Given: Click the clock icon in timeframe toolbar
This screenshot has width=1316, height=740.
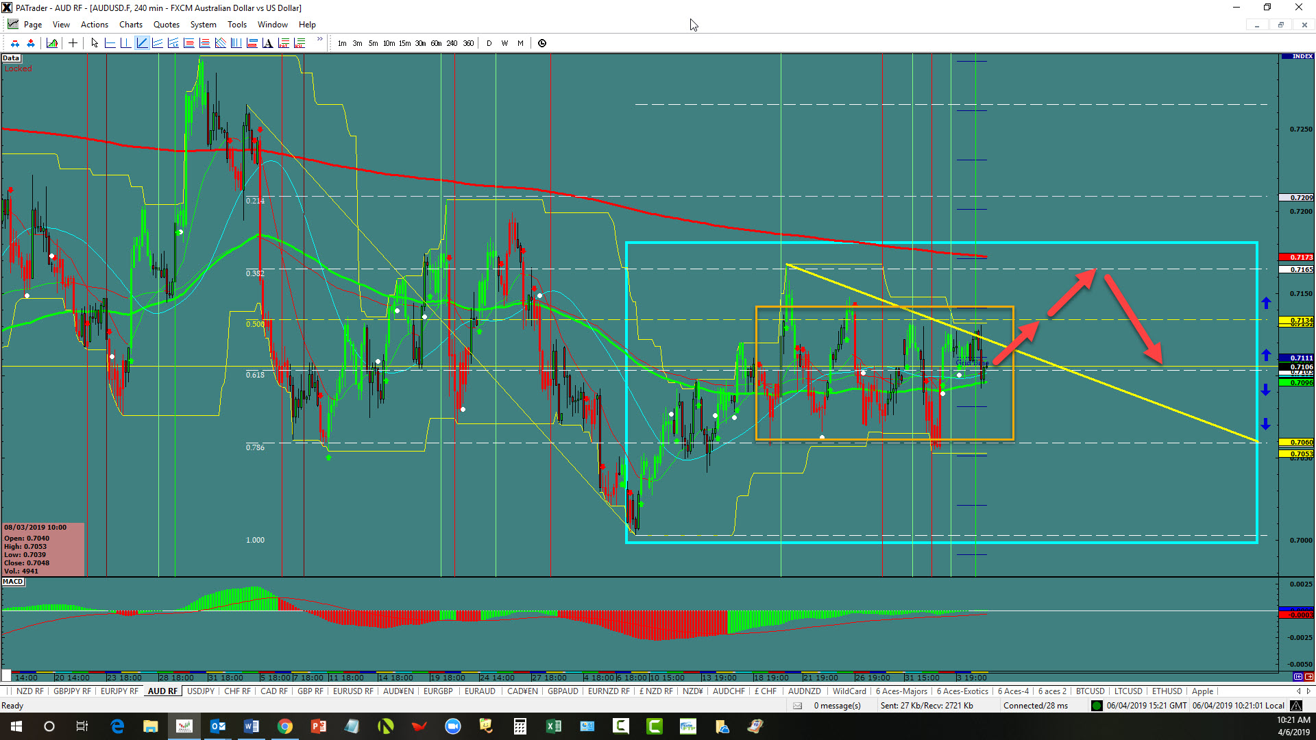Looking at the screenshot, I should (x=542, y=43).
